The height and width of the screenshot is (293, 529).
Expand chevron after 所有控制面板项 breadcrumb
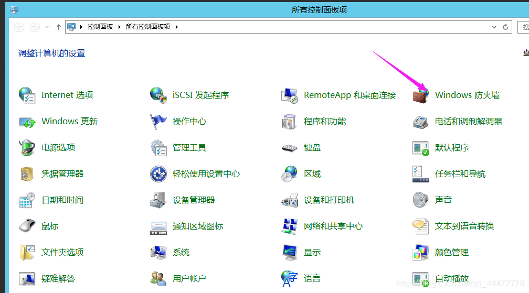coord(177,27)
